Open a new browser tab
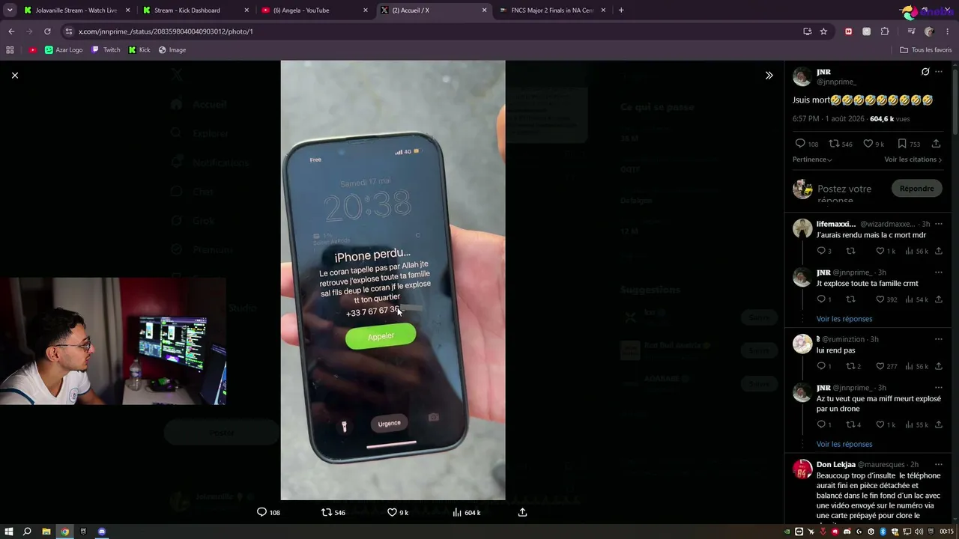This screenshot has width=959, height=539. [x=621, y=10]
